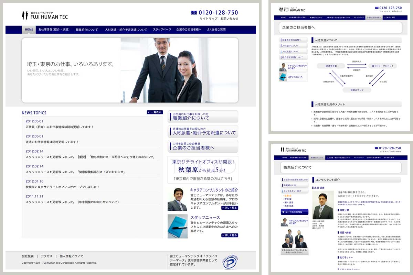Click the free-dial phone icon on the homepage
The image size is (413, 275).
click(194, 13)
